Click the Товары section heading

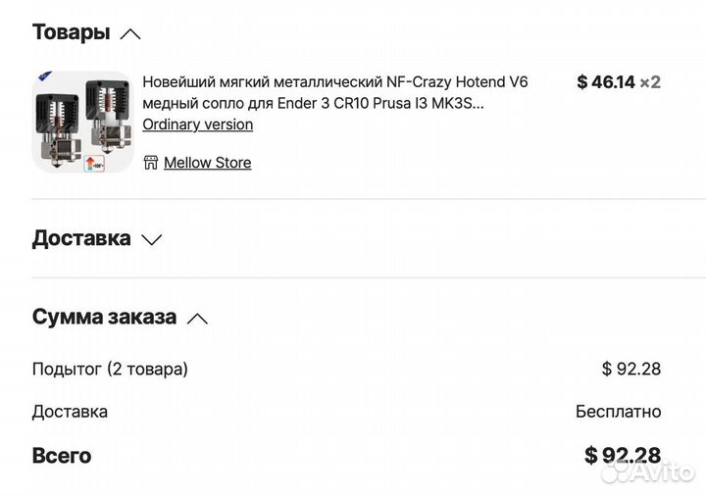coord(71,32)
